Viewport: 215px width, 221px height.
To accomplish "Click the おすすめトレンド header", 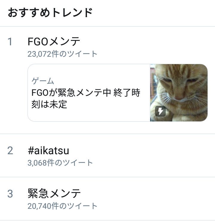I will (50, 13).
